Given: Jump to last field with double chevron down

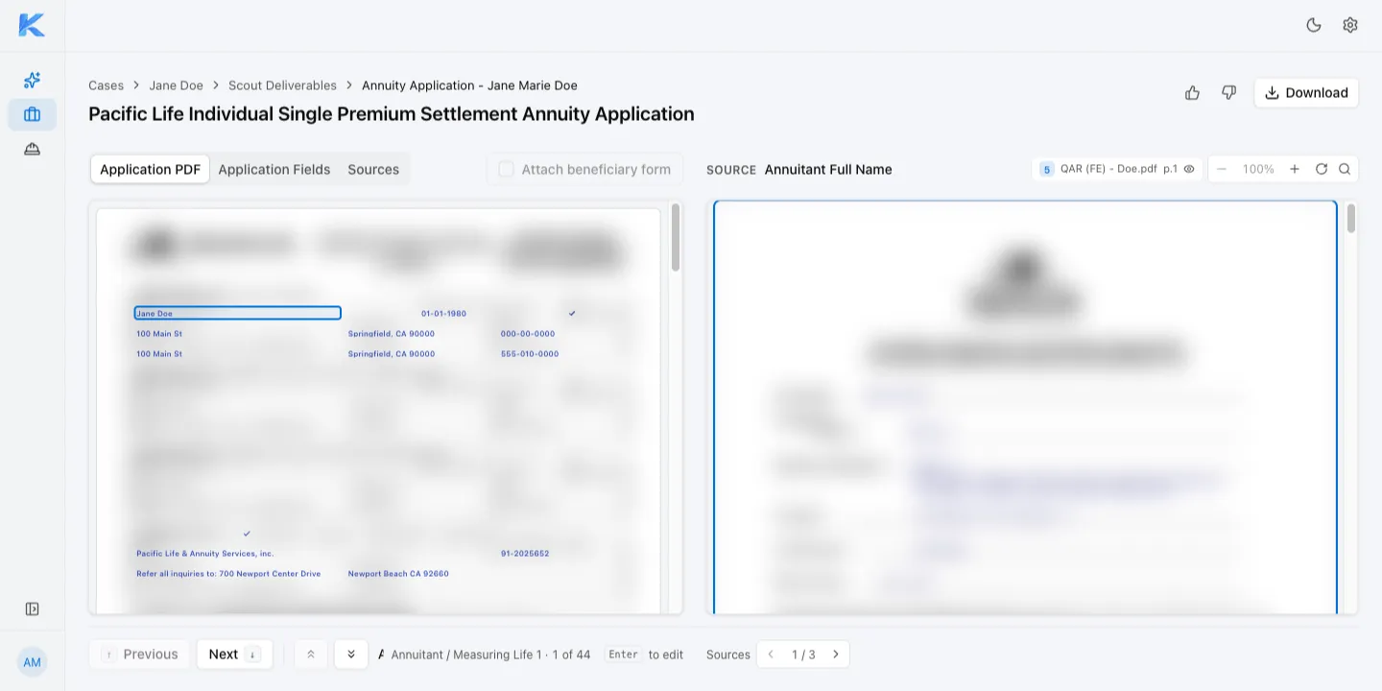Looking at the screenshot, I should tap(351, 655).
